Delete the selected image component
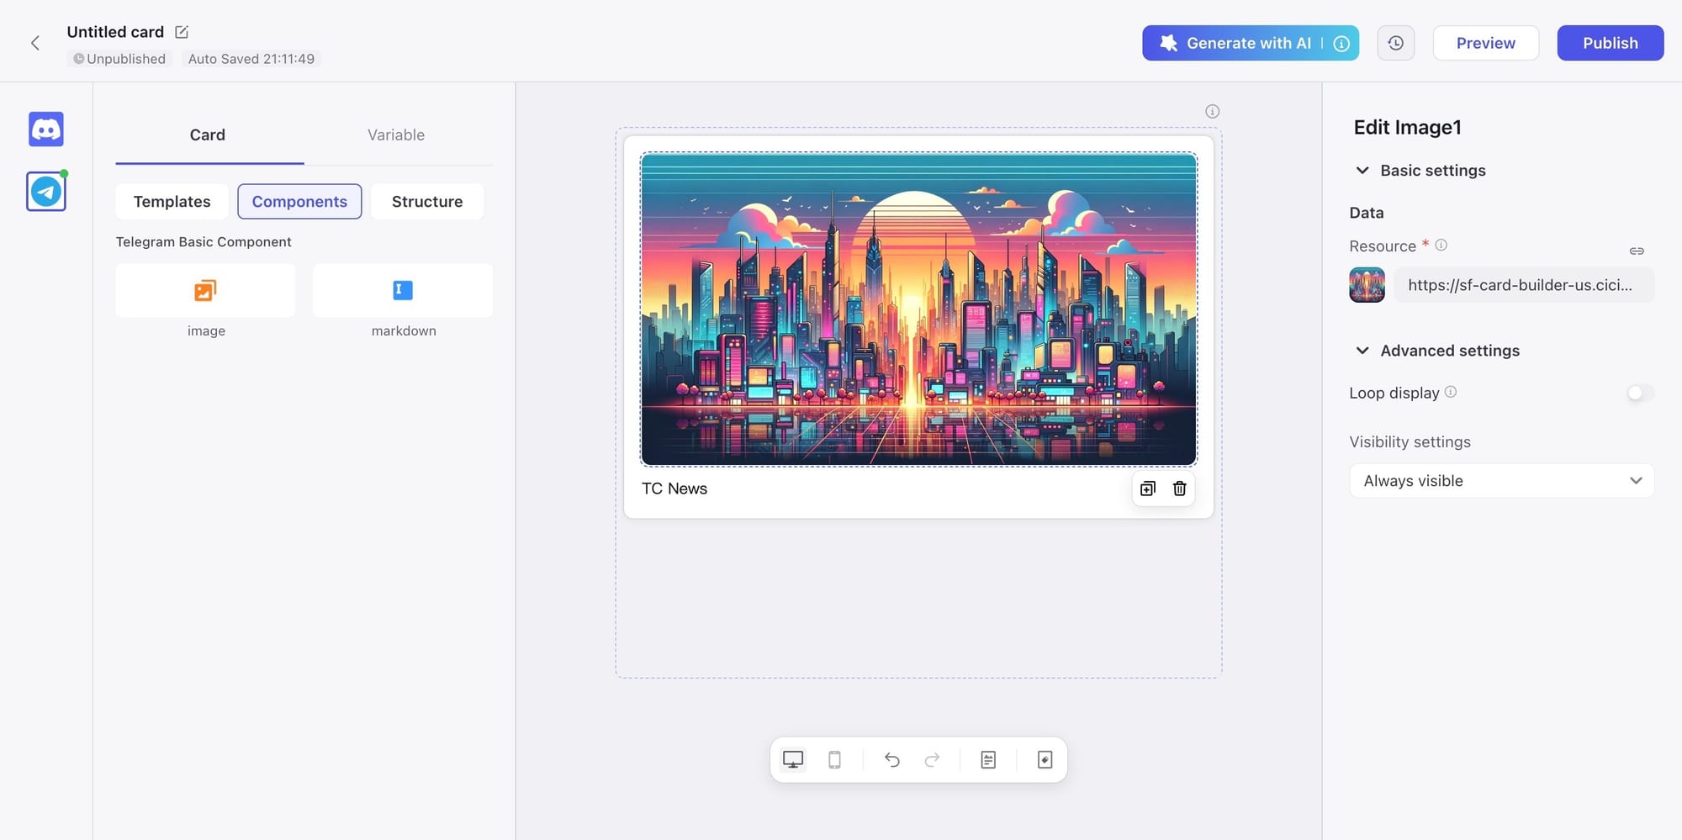 coord(1180,489)
